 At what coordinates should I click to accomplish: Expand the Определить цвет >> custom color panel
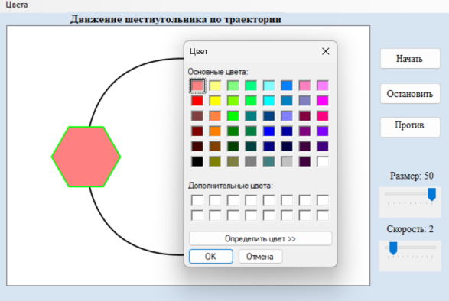tap(260, 238)
